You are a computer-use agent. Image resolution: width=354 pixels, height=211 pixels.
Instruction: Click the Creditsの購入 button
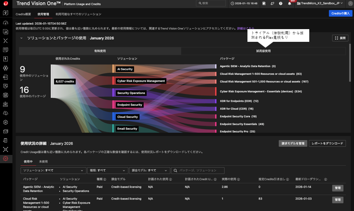pos(341,13)
